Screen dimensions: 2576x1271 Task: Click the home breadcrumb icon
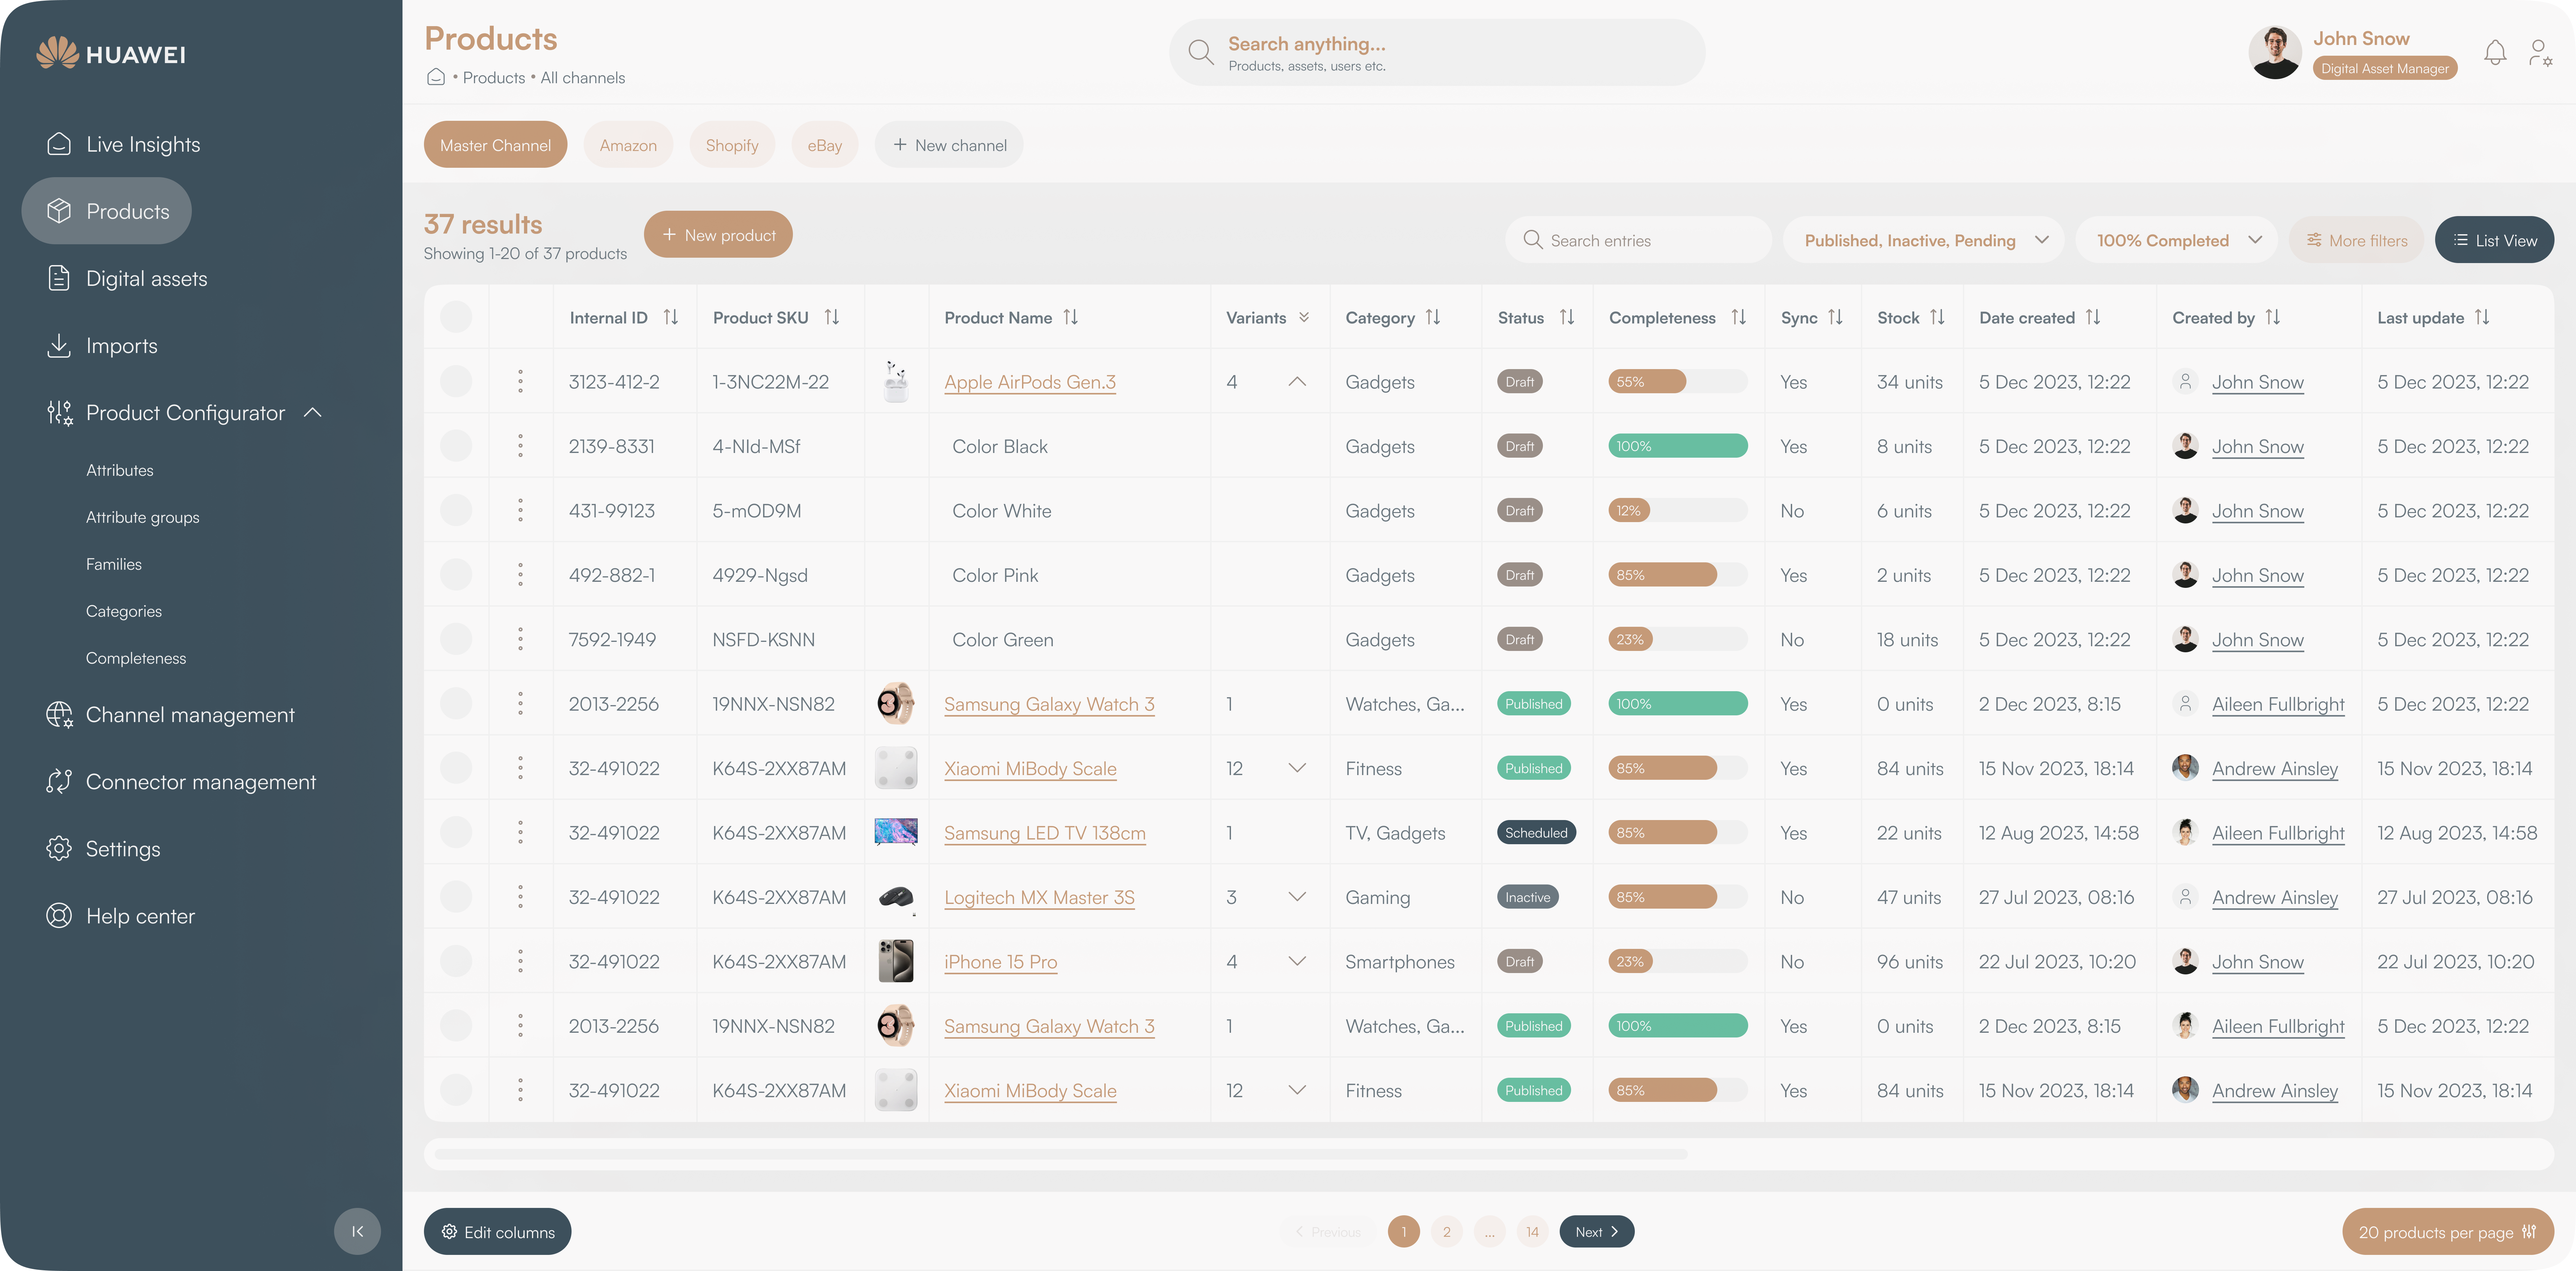point(436,77)
